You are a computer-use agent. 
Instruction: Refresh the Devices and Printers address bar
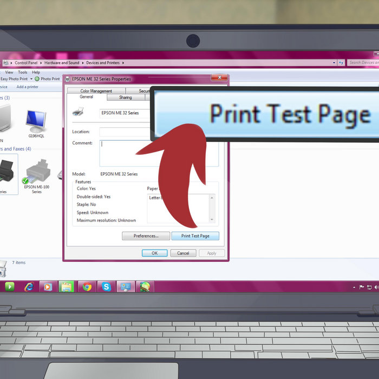(x=341, y=63)
